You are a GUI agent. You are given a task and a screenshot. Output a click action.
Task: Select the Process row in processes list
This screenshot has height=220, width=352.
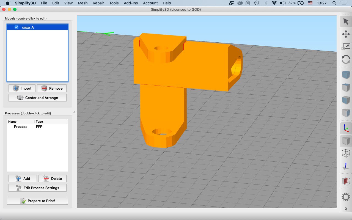click(37, 127)
